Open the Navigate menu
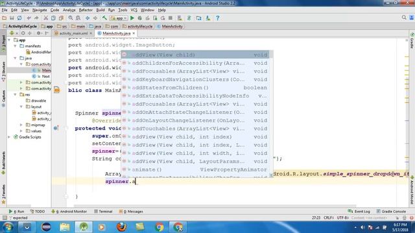 click(40, 10)
